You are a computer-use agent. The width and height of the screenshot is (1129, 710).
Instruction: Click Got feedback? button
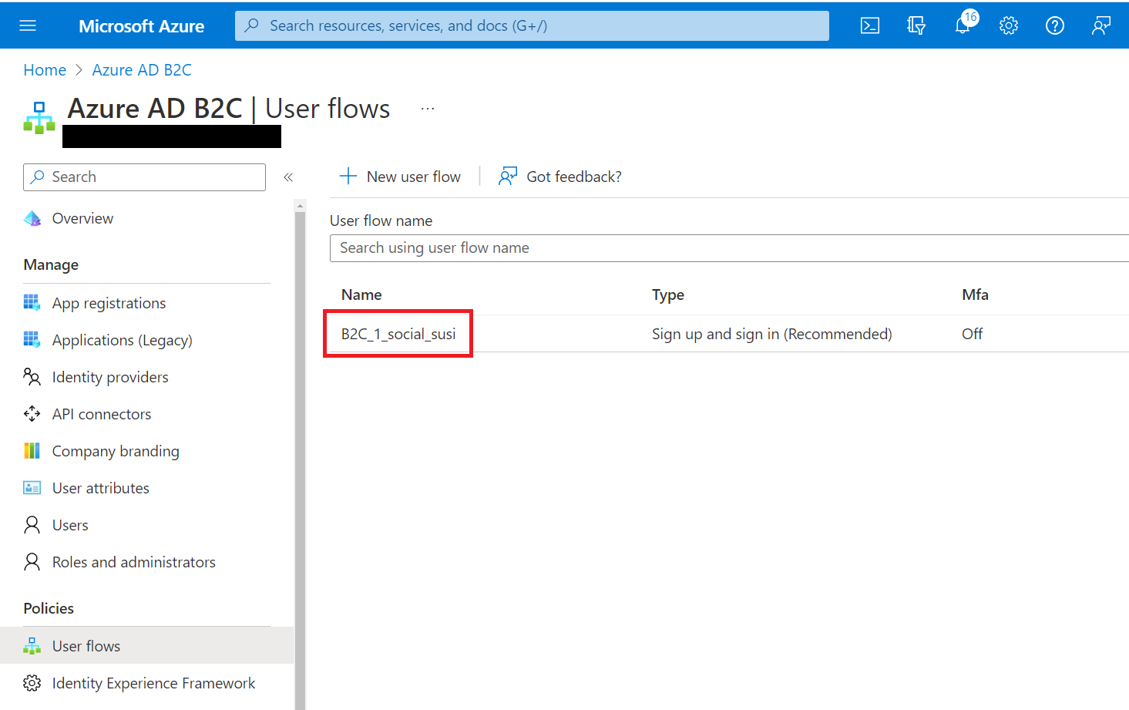(560, 177)
